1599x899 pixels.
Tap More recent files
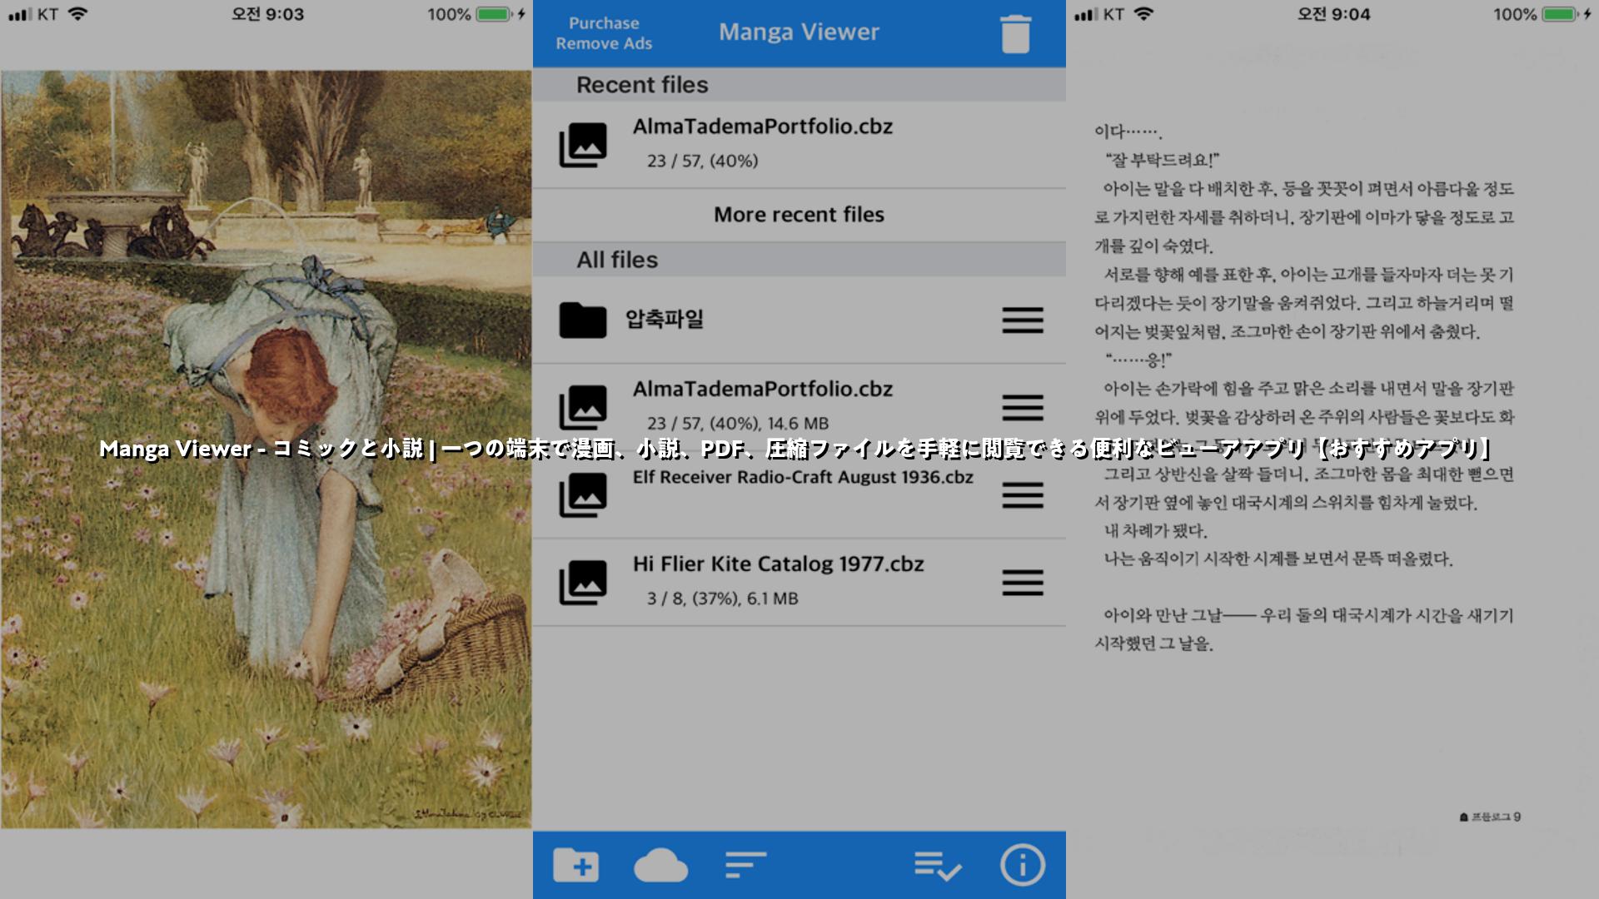(799, 215)
